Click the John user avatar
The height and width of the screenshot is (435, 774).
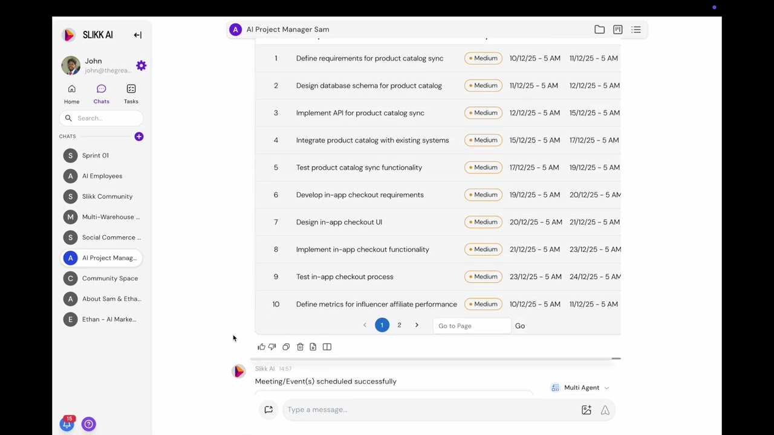click(71, 65)
